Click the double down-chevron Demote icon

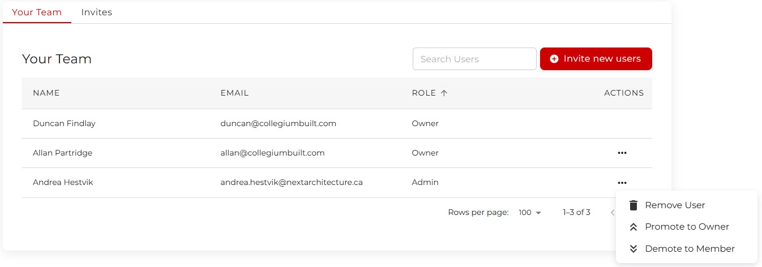(633, 248)
